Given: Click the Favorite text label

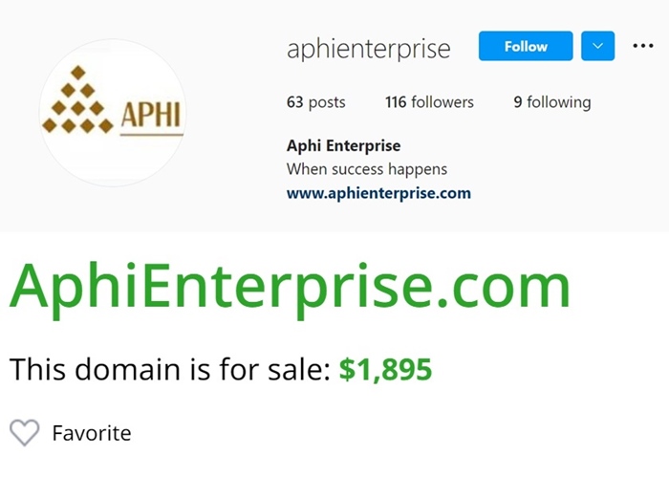Looking at the screenshot, I should pos(92,433).
